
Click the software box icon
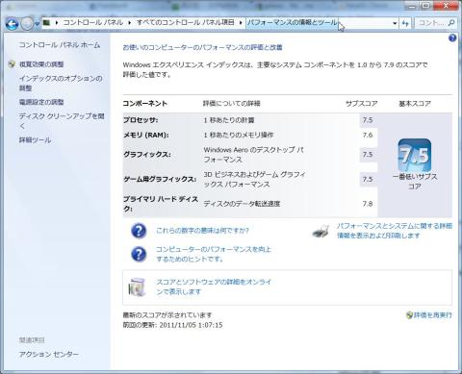pos(137,287)
